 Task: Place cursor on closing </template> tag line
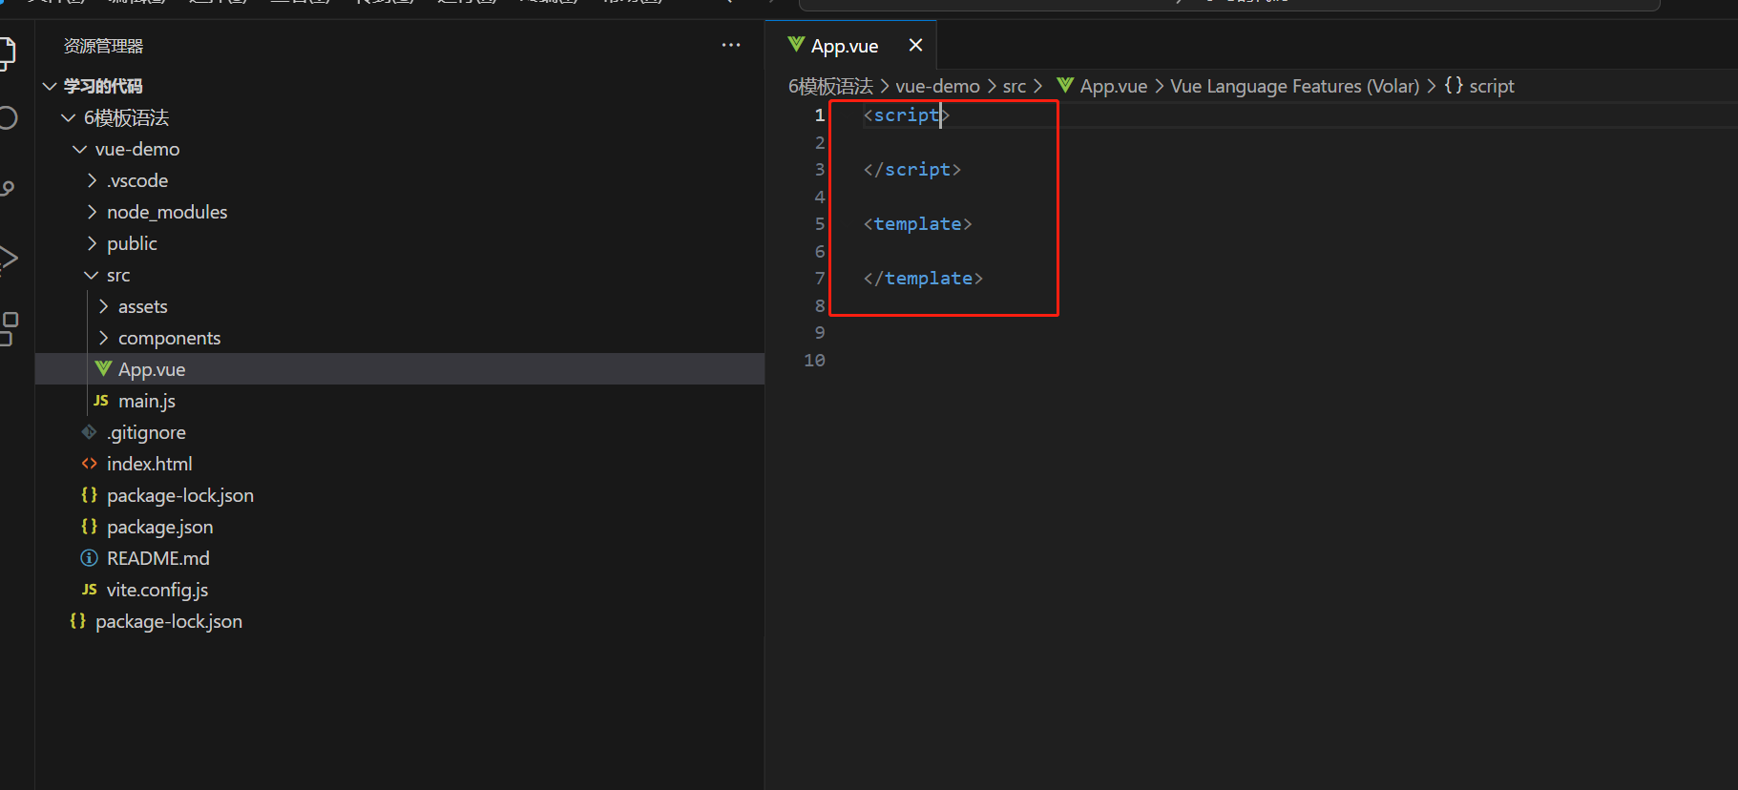pos(923,278)
